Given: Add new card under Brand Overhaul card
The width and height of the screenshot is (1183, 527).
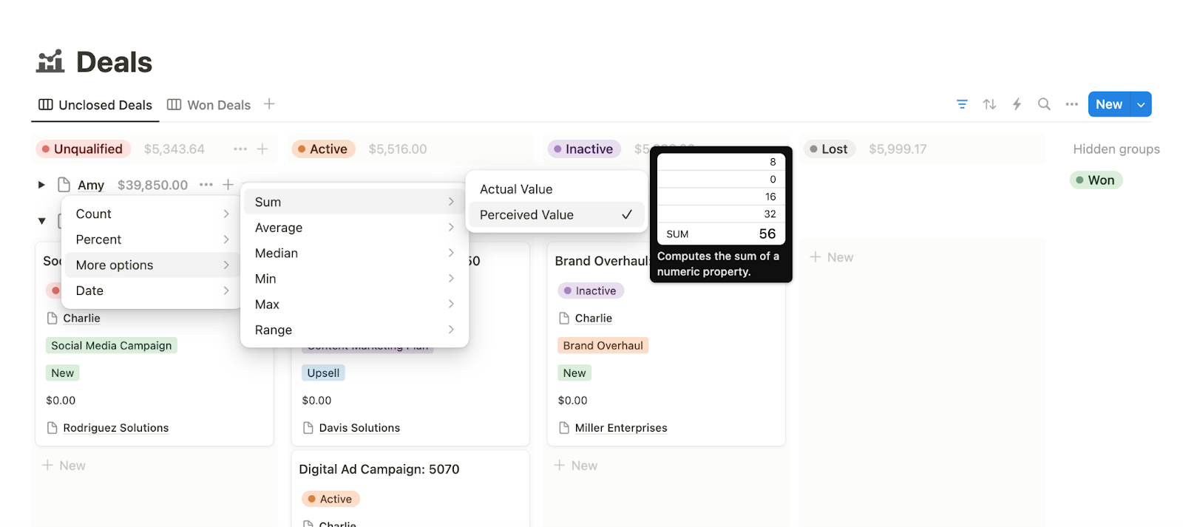Looking at the screenshot, I should (575, 466).
